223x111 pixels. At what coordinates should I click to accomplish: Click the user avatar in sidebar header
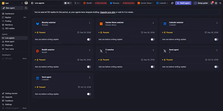tap(26, 3)
